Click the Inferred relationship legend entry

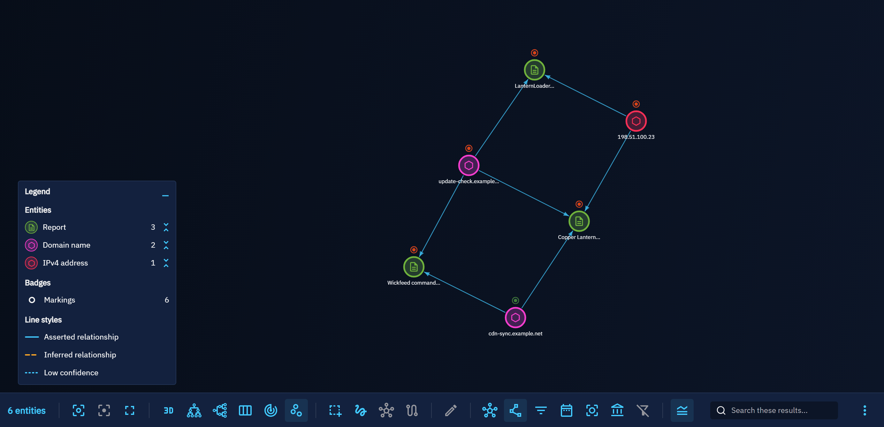coord(70,355)
